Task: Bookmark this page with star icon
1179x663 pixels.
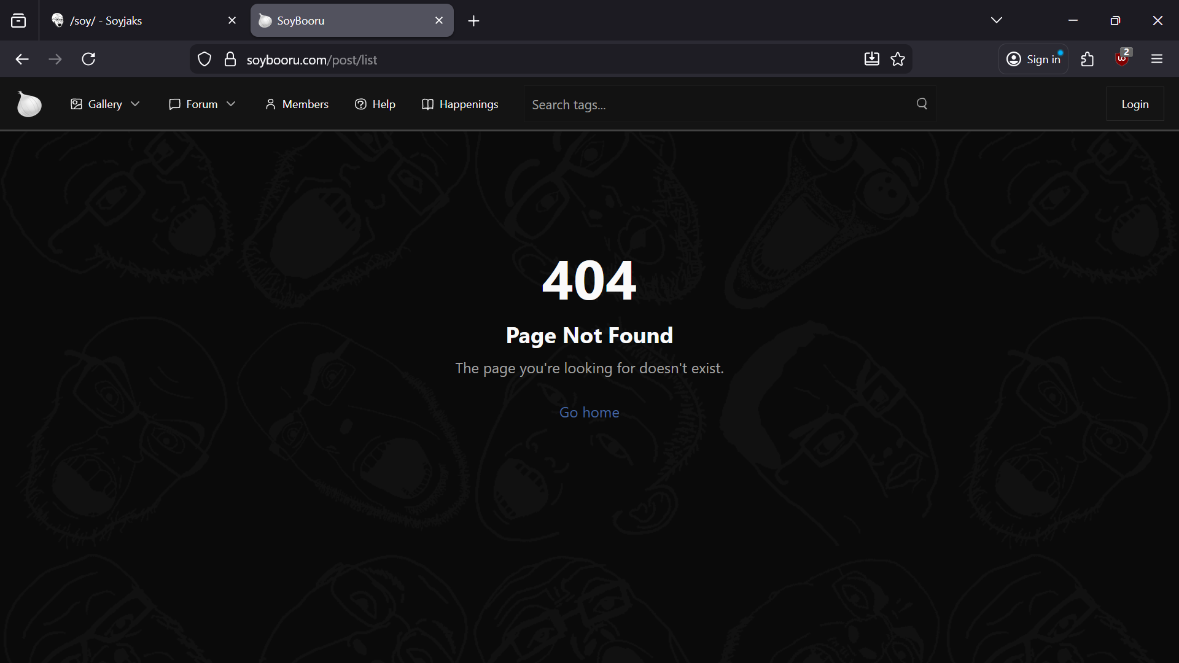Action: pyautogui.click(x=898, y=59)
